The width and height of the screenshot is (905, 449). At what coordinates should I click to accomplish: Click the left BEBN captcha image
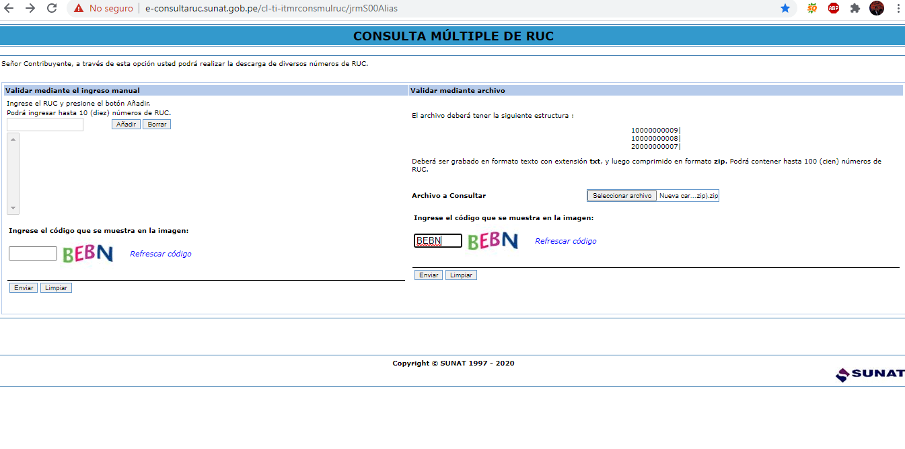coord(87,253)
